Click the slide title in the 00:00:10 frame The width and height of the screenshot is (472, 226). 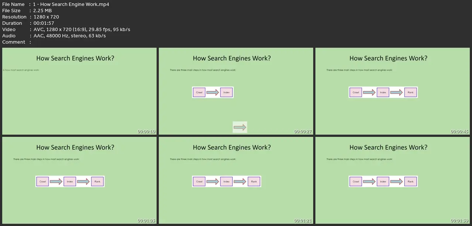(75, 58)
